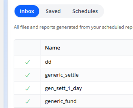This screenshot has height=108, width=133.
Task: Select the dd report name
Action: [x=48, y=62]
